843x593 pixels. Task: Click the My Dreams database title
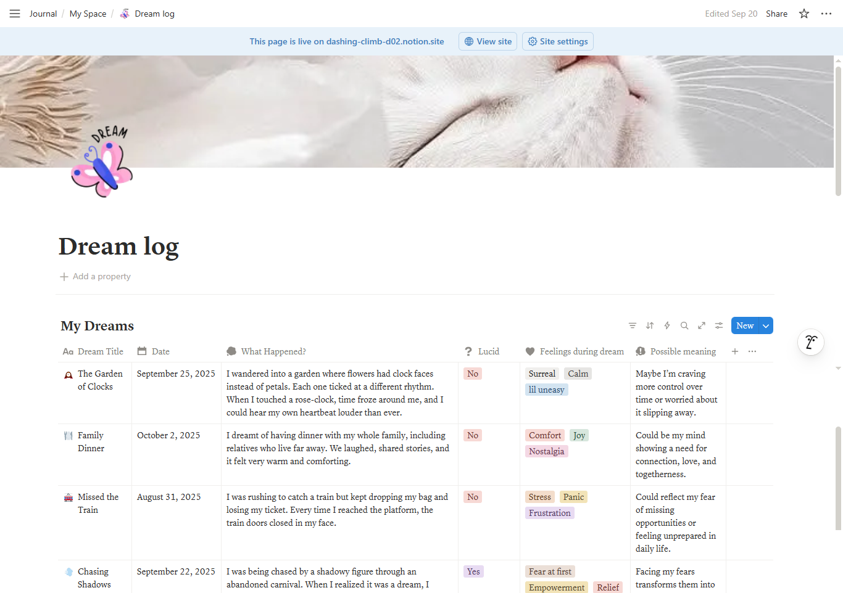98,325
